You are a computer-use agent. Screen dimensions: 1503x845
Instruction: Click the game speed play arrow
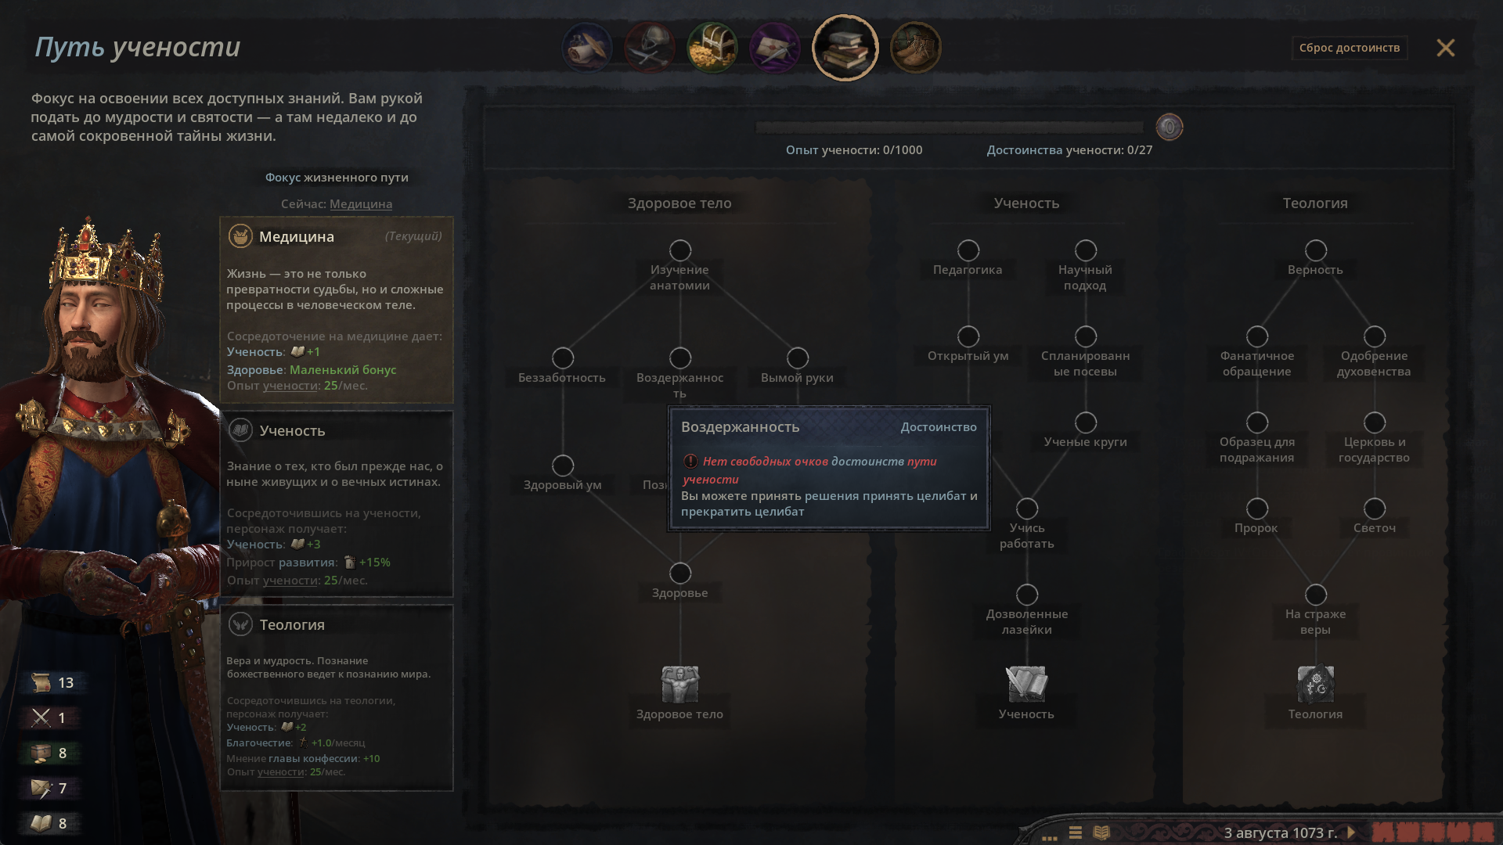1351,832
